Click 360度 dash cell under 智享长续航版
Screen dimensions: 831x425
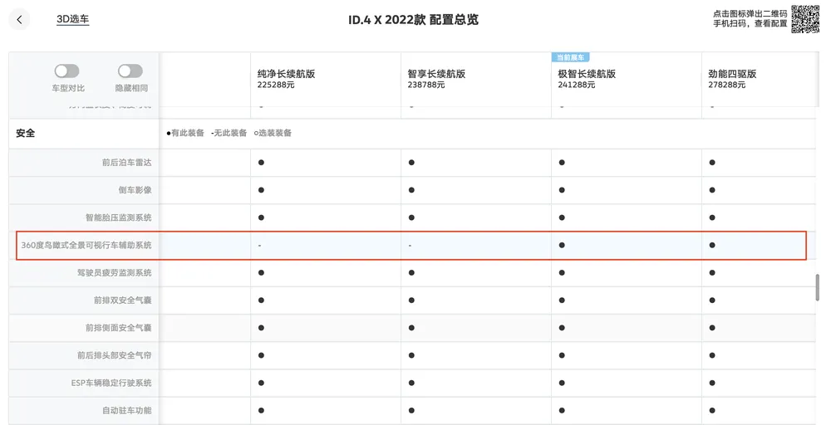476,245
